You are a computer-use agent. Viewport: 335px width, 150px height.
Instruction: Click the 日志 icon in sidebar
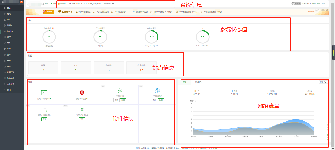point(5,61)
